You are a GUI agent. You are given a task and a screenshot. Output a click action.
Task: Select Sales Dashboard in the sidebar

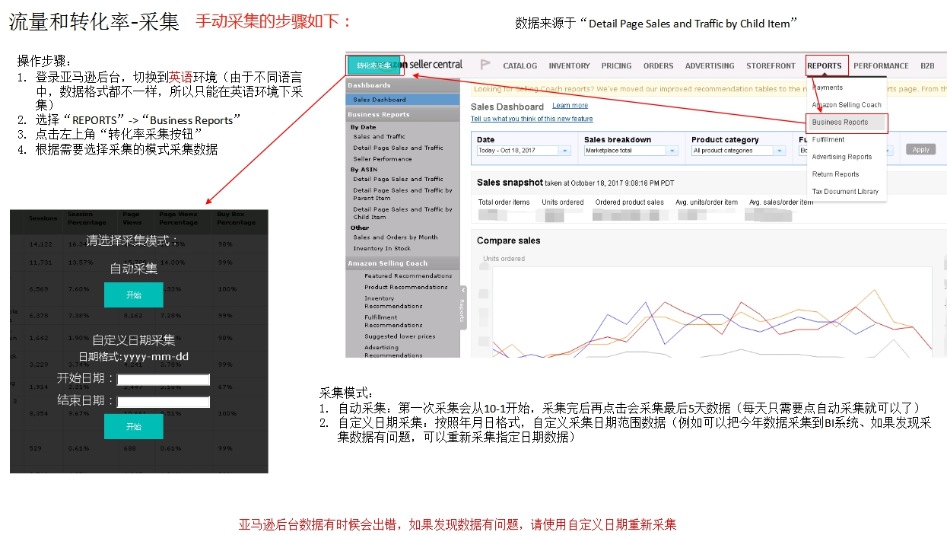click(x=380, y=100)
